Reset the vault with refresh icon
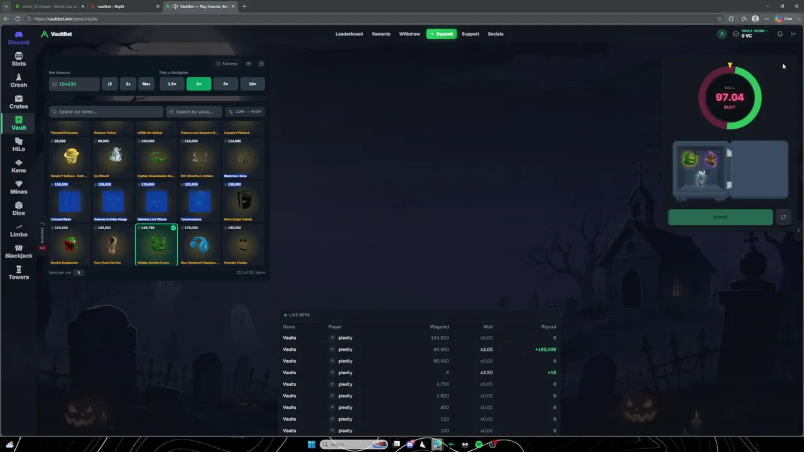Image resolution: width=804 pixels, height=452 pixels. click(x=783, y=217)
